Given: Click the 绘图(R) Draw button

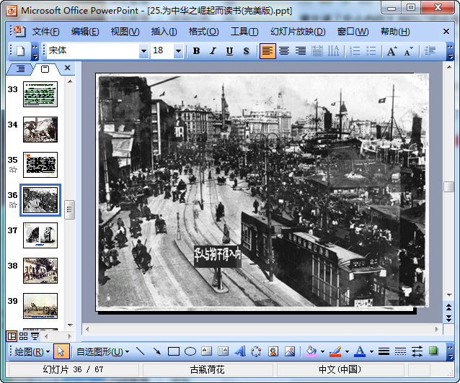Looking at the screenshot, I should pyautogui.click(x=32, y=351).
